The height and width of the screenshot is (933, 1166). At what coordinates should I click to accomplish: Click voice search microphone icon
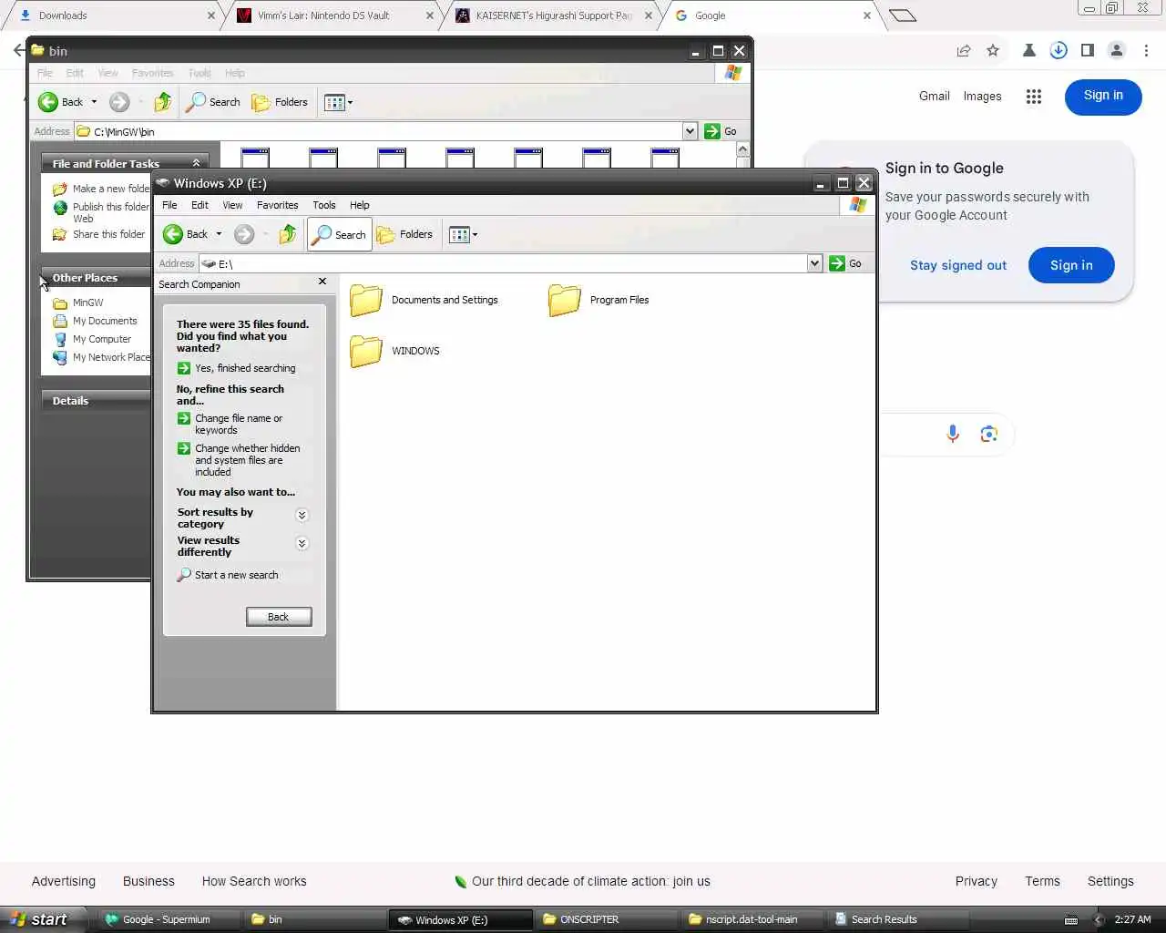[x=953, y=434]
